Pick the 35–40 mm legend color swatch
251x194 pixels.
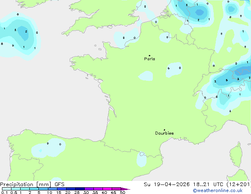point(98,189)
